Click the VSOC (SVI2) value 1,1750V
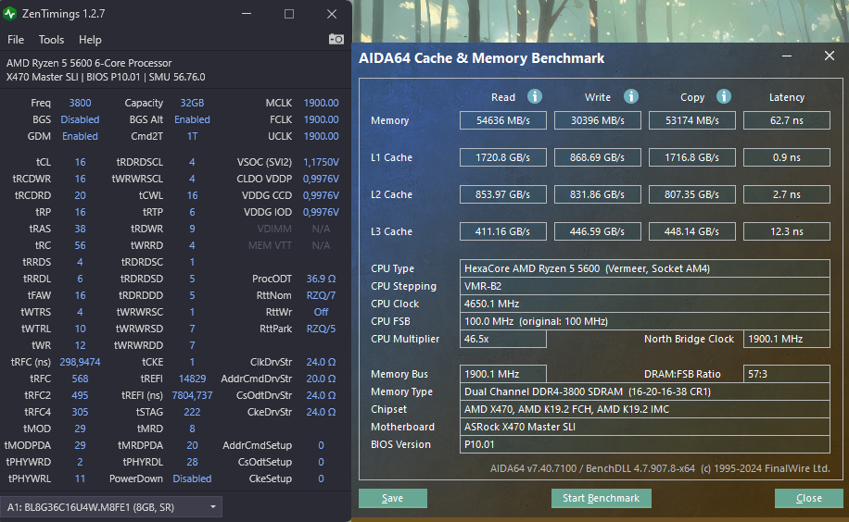849x522 pixels. click(321, 162)
